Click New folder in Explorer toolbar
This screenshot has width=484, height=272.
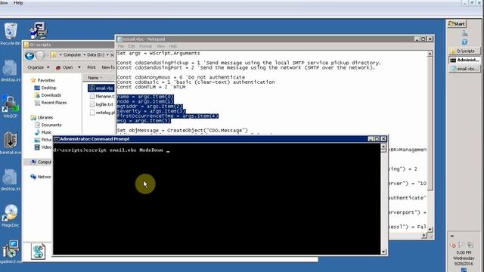(107, 67)
